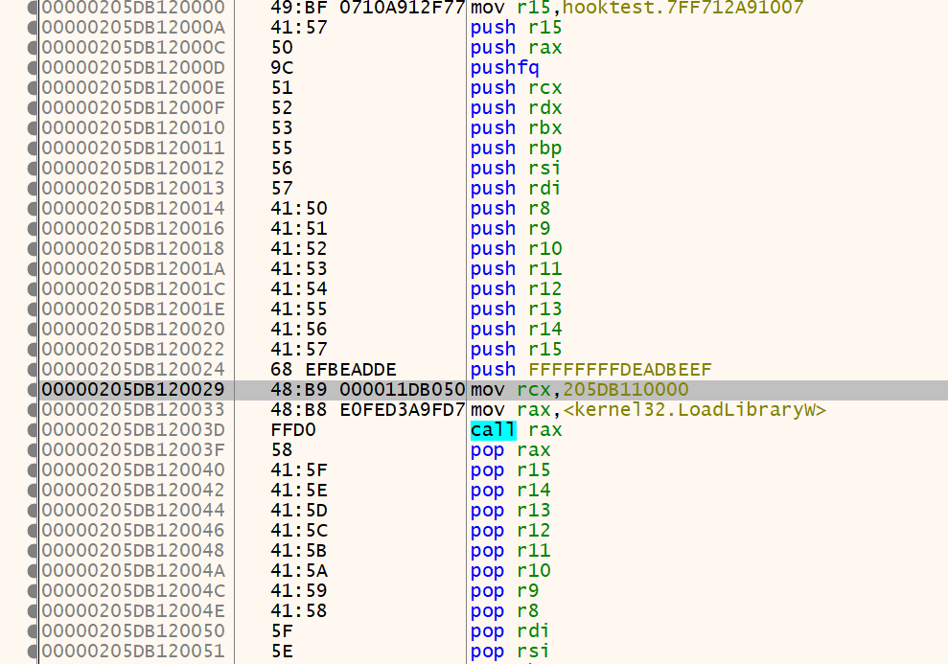Image resolution: width=948 pixels, height=664 pixels.
Task: Click the breakpoint circle beside call rax
Action: click(x=32, y=429)
